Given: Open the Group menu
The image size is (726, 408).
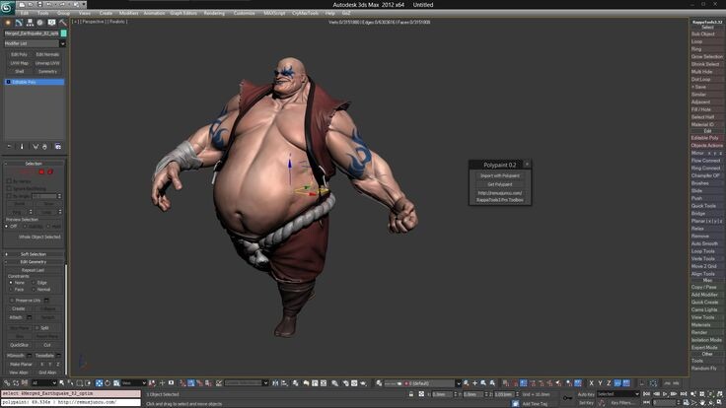Looking at the screenshot, I should click(x=63, y=13).
